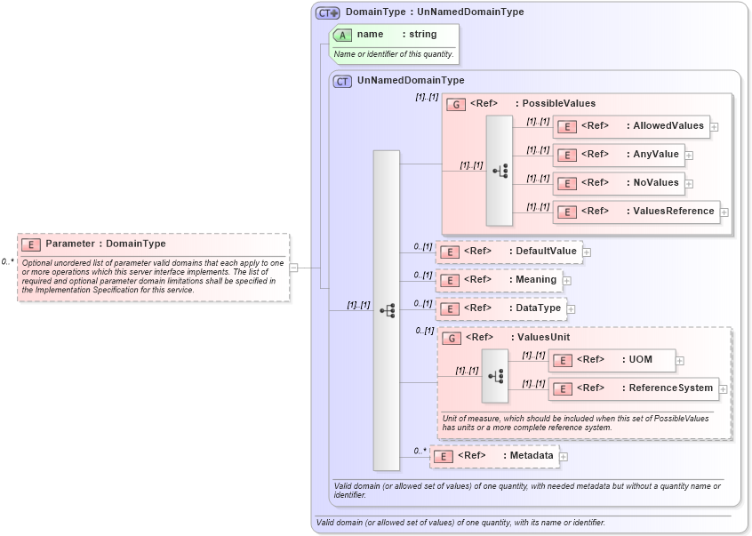Select the ': PossibleValues' group label
This screenshot has width=752, height=536.
pyautogui.click(x=556, y=103)
